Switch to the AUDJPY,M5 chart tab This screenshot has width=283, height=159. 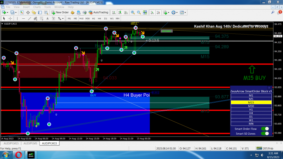coord(30,143)
